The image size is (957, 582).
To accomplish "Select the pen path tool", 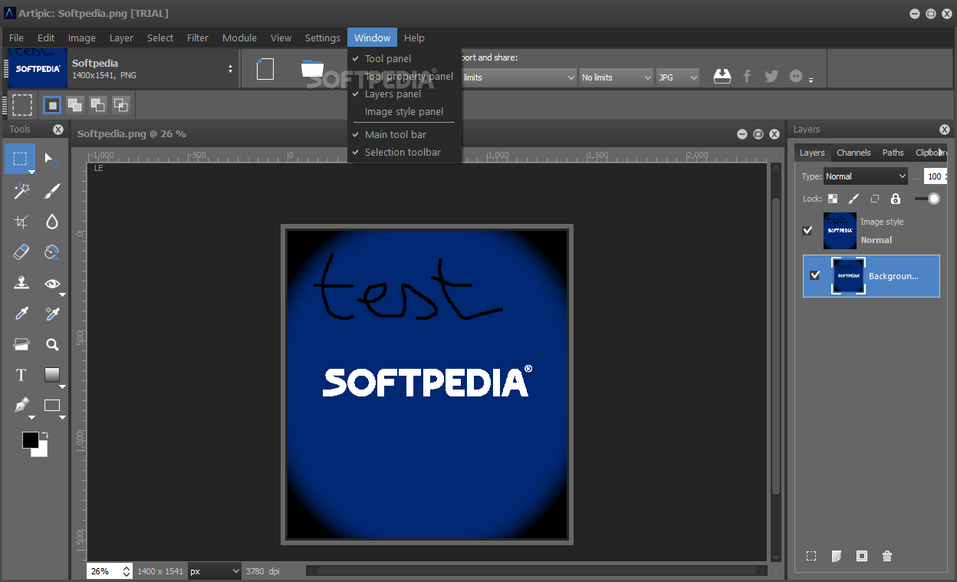I will point(21,406).
